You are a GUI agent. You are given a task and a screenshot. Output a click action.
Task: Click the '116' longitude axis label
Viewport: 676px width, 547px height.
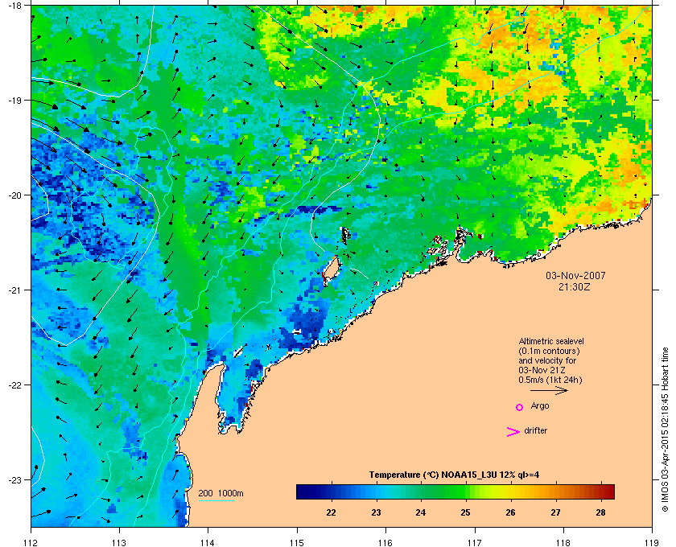point(385,542)
